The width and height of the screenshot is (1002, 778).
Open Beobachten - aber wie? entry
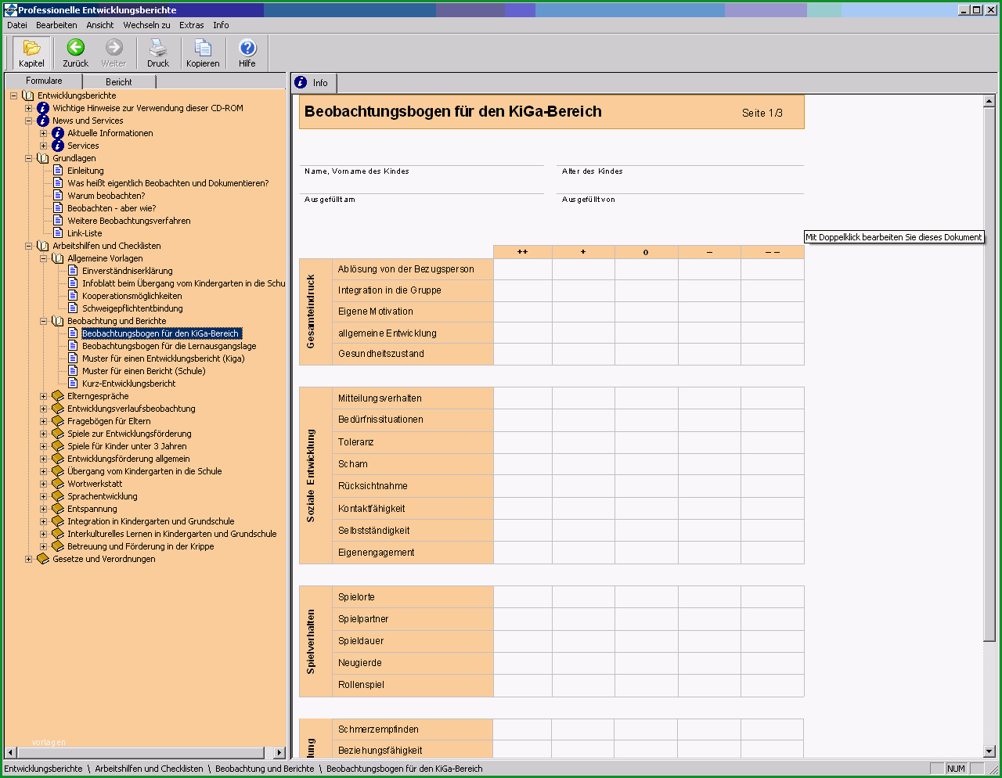112,208
